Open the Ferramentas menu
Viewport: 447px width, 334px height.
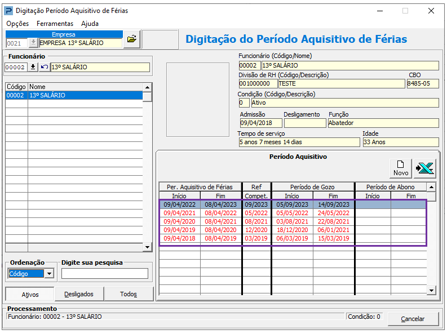[x=55, y=24]
